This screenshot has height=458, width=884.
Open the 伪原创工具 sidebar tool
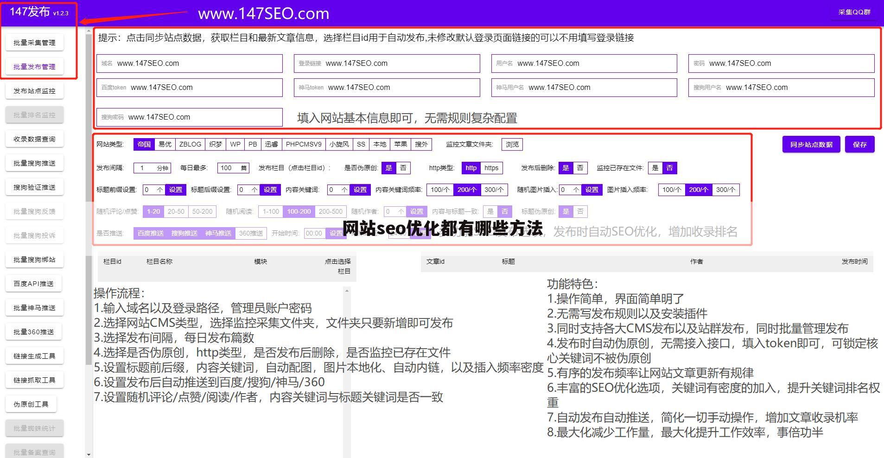click(x=31, y=404)
